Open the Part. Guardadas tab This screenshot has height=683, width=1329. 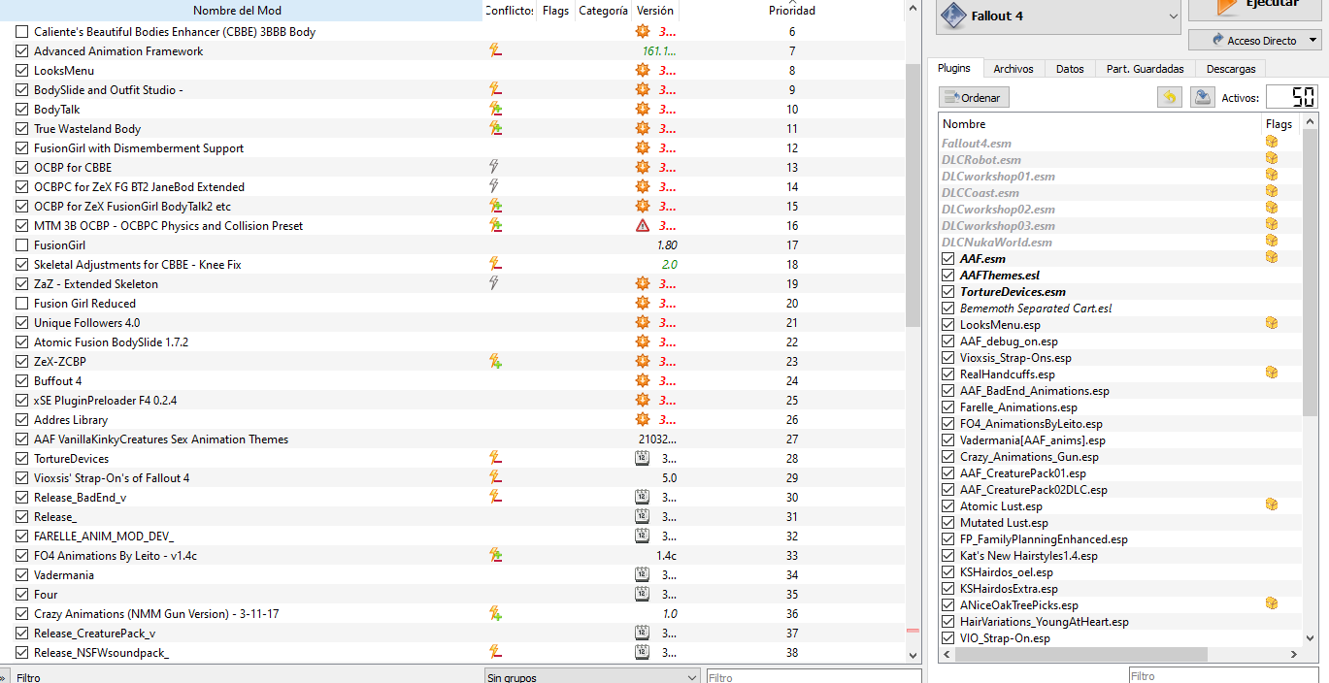[1145, 69]
